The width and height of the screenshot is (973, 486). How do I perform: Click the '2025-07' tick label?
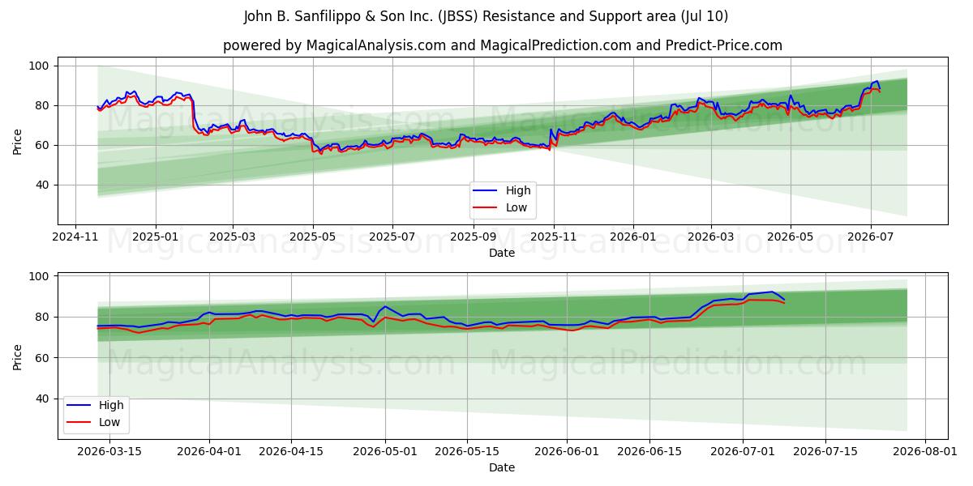click(x=392, y=237)
